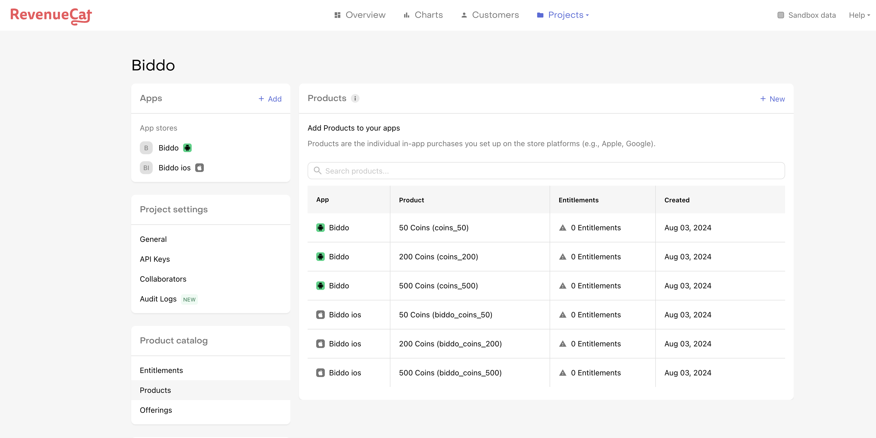Click New to create a product

coord(772,99)
